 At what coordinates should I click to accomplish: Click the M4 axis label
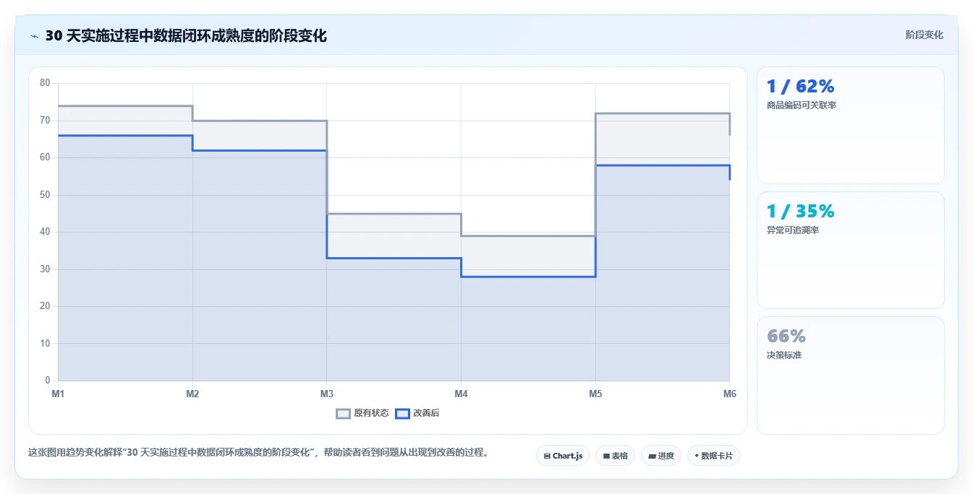click(461, 394)
